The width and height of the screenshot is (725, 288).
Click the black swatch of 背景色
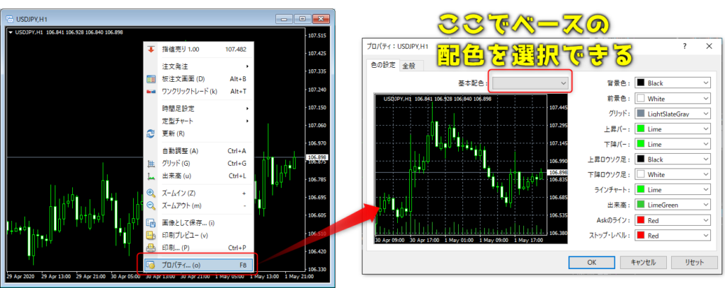[640, 83]
